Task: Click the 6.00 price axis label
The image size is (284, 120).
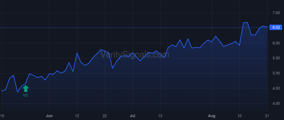Action: 276,43
